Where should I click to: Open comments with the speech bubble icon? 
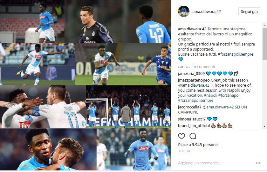(x=193, y=136)
